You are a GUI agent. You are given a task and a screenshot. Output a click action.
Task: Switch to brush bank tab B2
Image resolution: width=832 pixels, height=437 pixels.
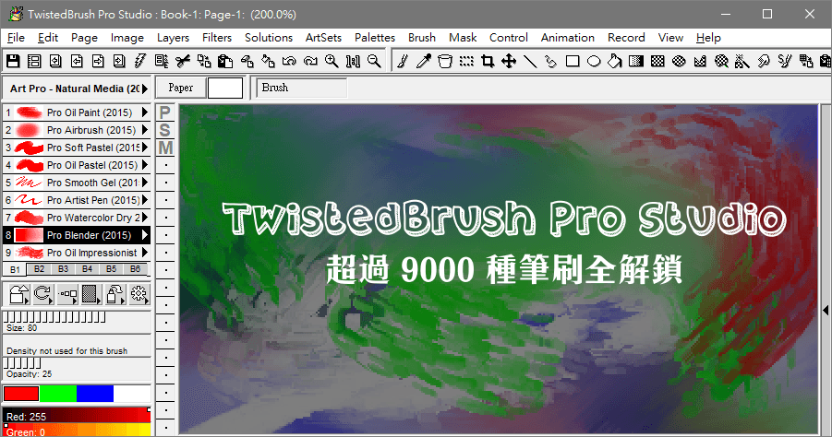[x=39, y=269]
